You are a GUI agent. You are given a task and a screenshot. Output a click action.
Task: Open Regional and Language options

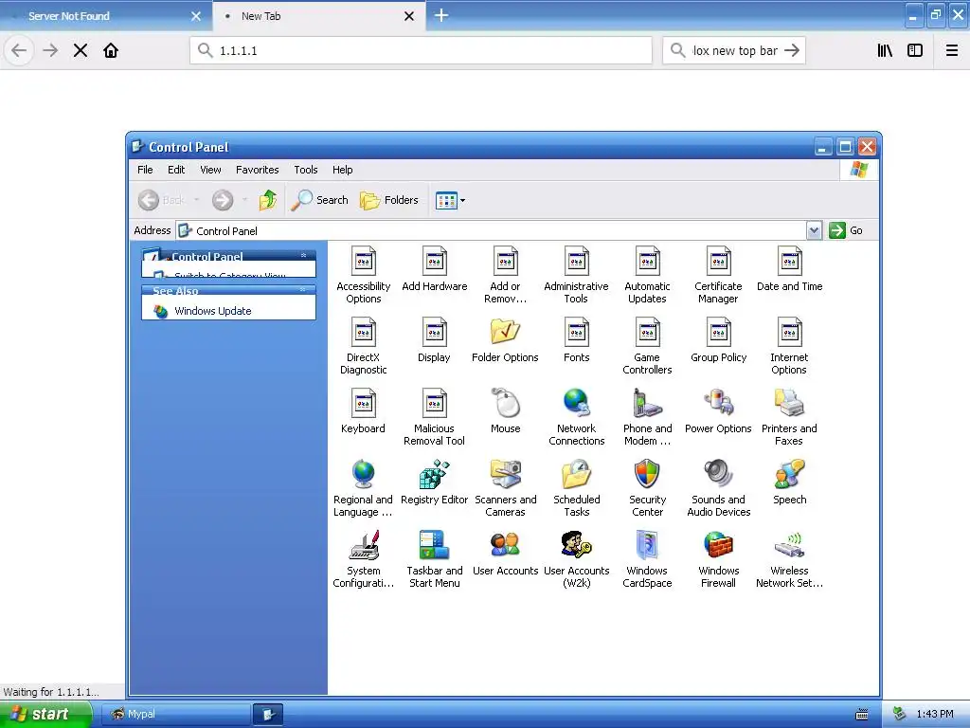tap(363, 488)
